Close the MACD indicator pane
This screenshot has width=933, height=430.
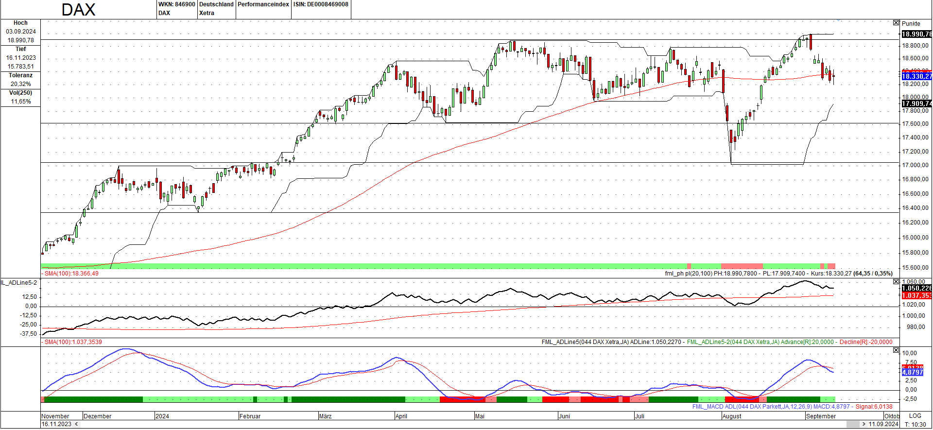click(896, 350)
